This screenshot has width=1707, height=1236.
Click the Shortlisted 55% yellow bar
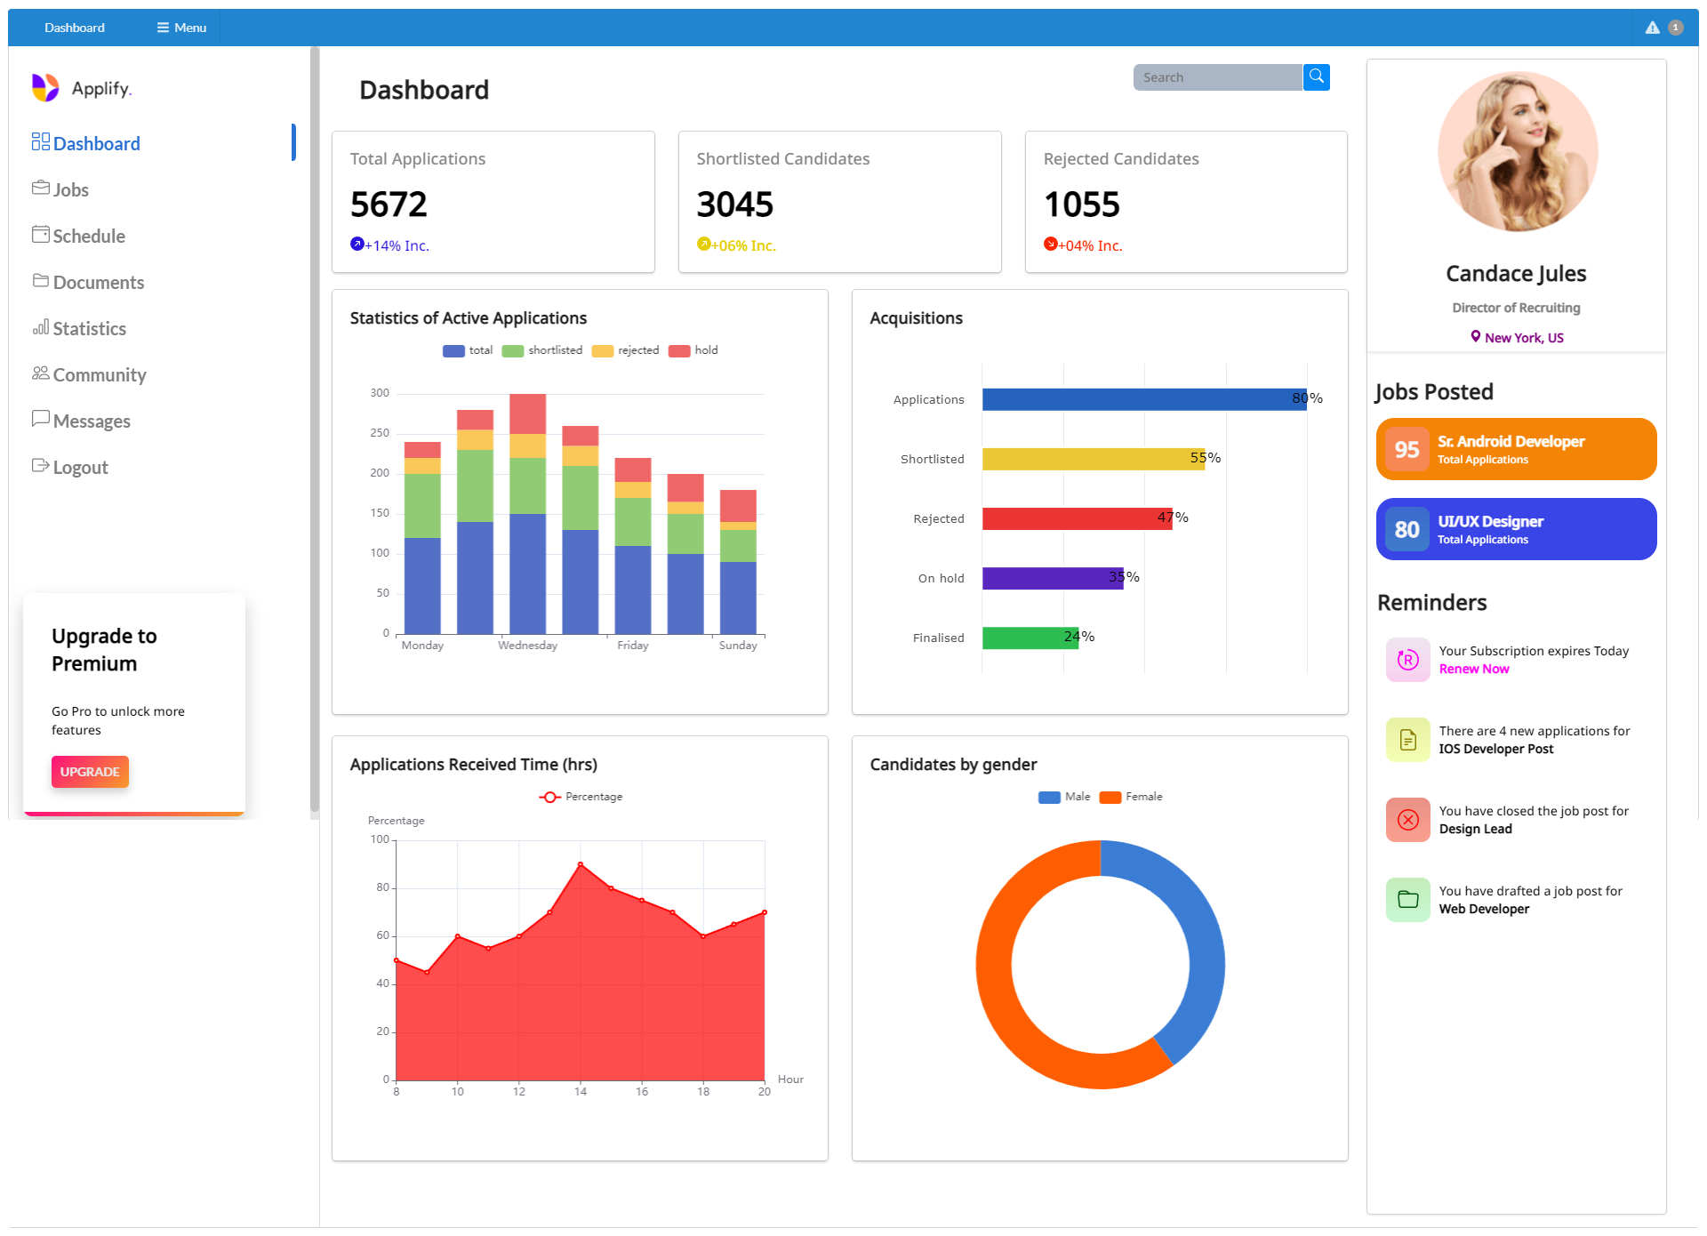[x=1094, y=459]
